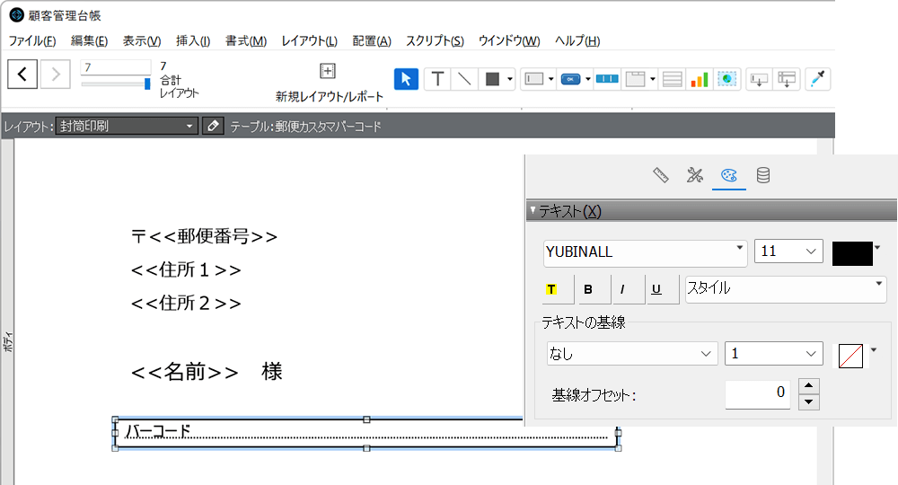Open スクリプト(S) menu
This screenshot has width=898, height=485.
(x=435, y=40)
